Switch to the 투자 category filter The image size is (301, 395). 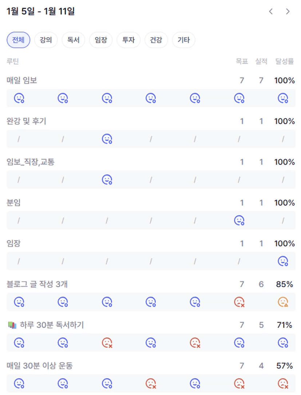[x=128, y=40]
